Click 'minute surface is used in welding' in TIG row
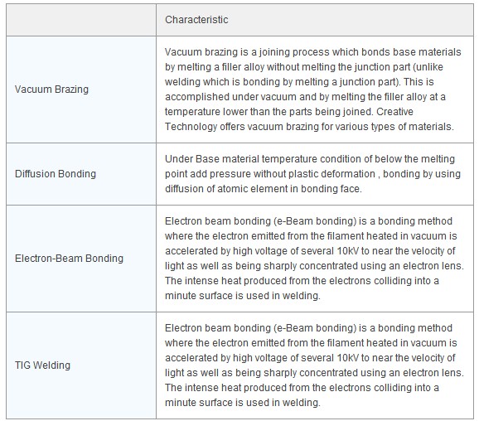 point(243,403)
